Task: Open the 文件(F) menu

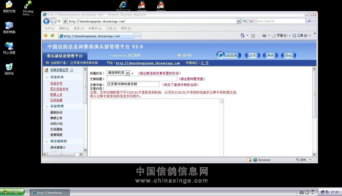Action: pyautogui.click(x=49, y=28)
